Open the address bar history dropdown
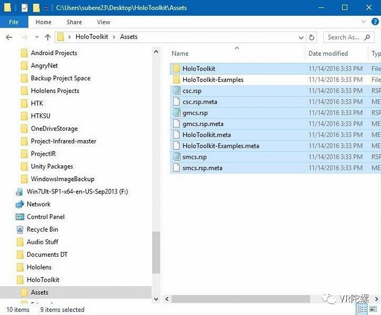Image resolution: width=381 pixels, height=315 pixels. (301, 37)
